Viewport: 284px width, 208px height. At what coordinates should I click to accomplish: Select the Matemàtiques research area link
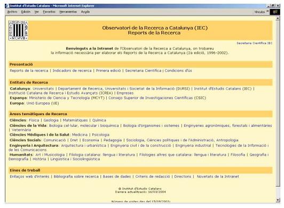pyautogui.click(x=75, y=120)
